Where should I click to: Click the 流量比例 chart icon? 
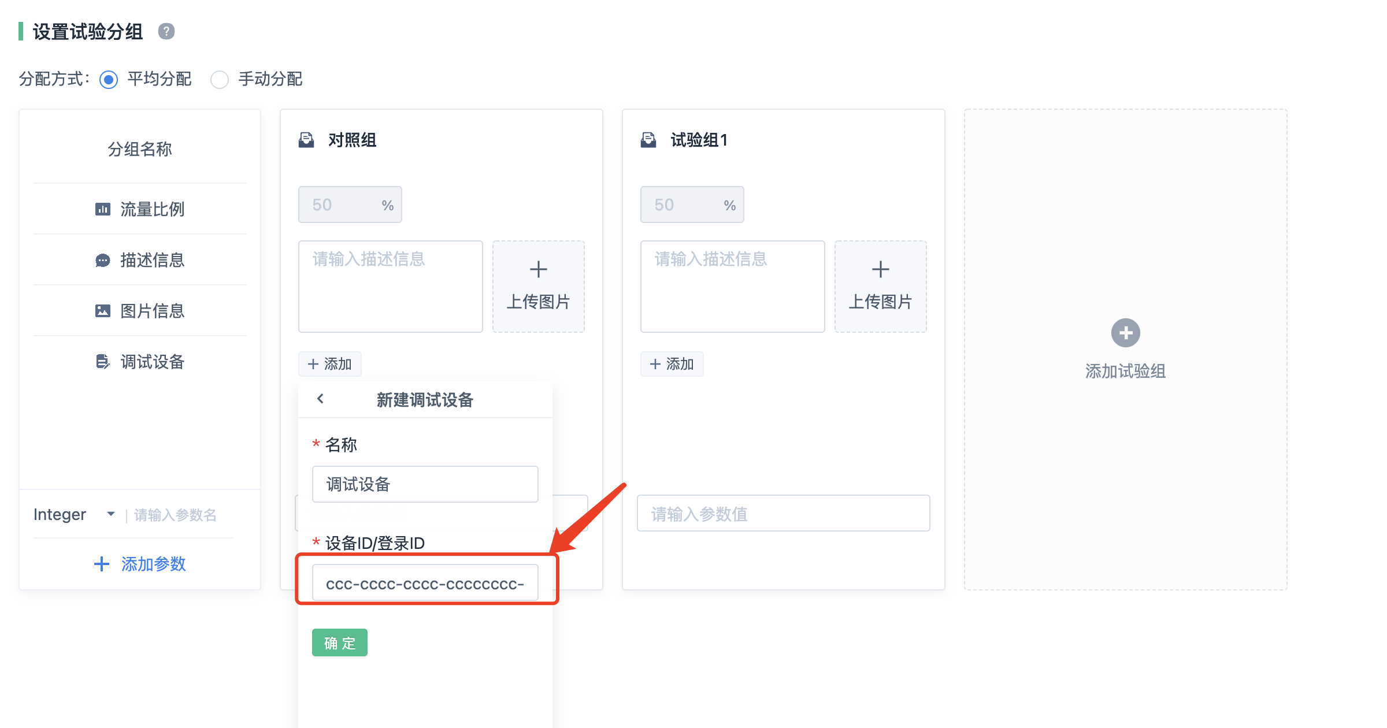[x=103, y=209]
